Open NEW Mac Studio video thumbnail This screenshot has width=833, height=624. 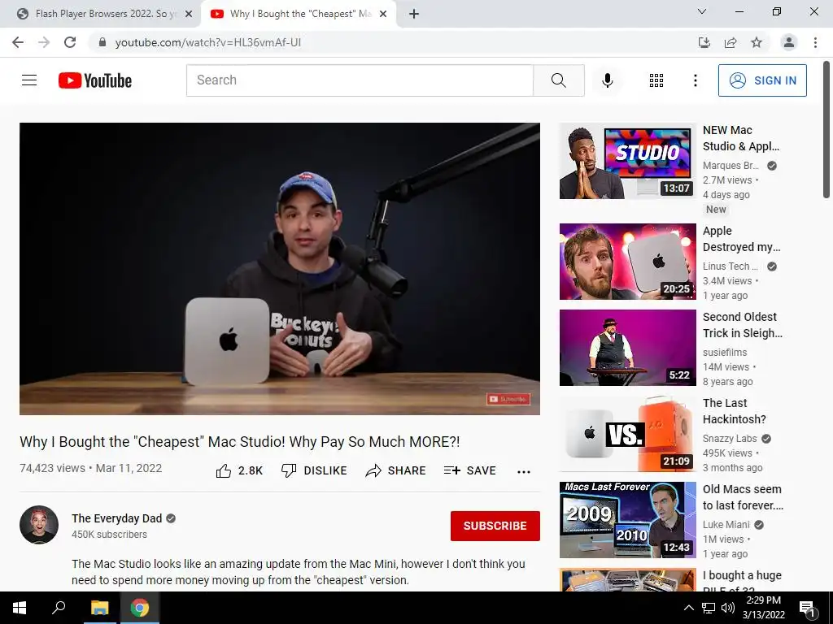628,161
